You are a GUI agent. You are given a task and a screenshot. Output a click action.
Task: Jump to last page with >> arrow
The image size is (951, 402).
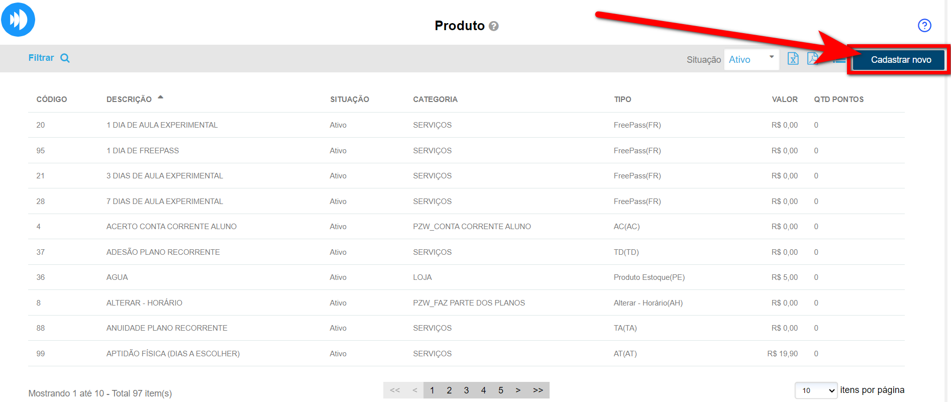pos(538,390)
